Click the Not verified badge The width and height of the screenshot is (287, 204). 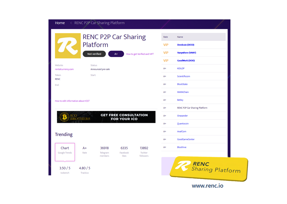tap(94, 54)
